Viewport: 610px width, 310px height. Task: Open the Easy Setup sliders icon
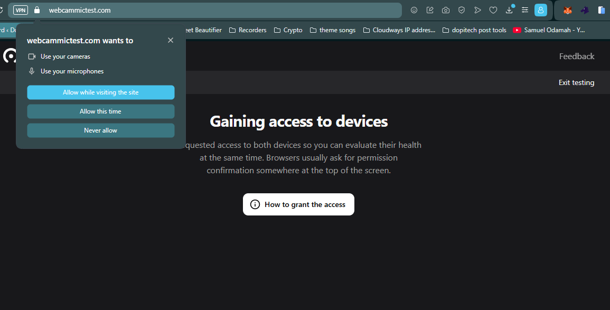525,10
